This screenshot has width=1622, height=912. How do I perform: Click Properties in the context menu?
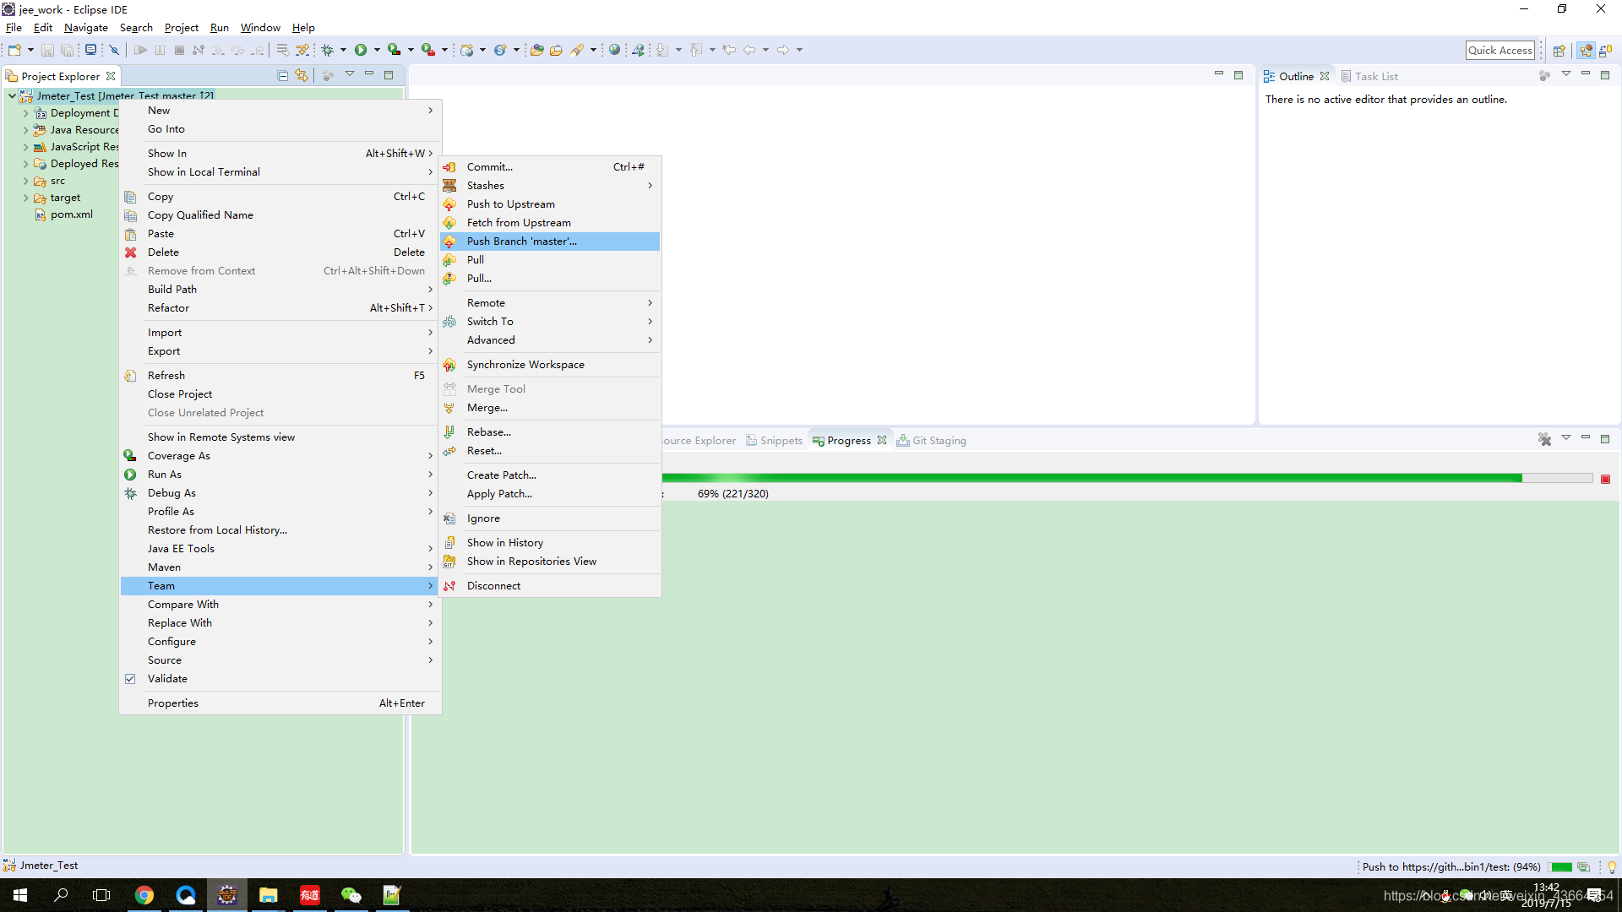(x=280, y=703)
